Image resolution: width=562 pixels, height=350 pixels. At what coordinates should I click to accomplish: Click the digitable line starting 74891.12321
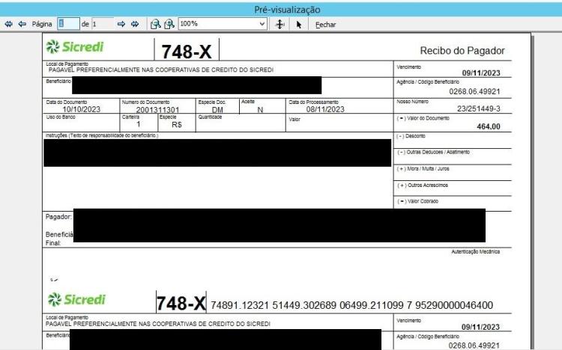351,305
